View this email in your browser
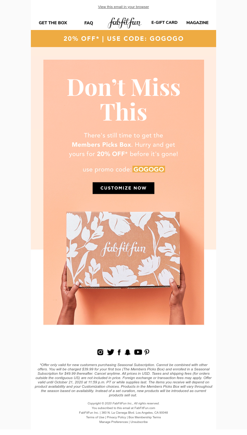Viewport: 247px width, 435px height. (124, 7)
